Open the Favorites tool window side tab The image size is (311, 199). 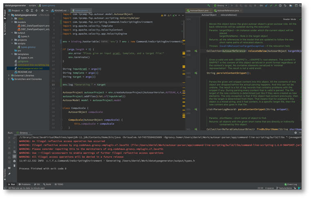coord(5,174)
